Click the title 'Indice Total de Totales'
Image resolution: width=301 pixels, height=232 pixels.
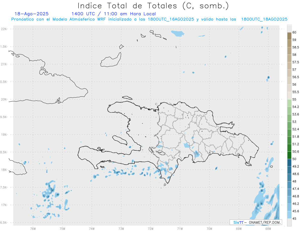point(128,6)
